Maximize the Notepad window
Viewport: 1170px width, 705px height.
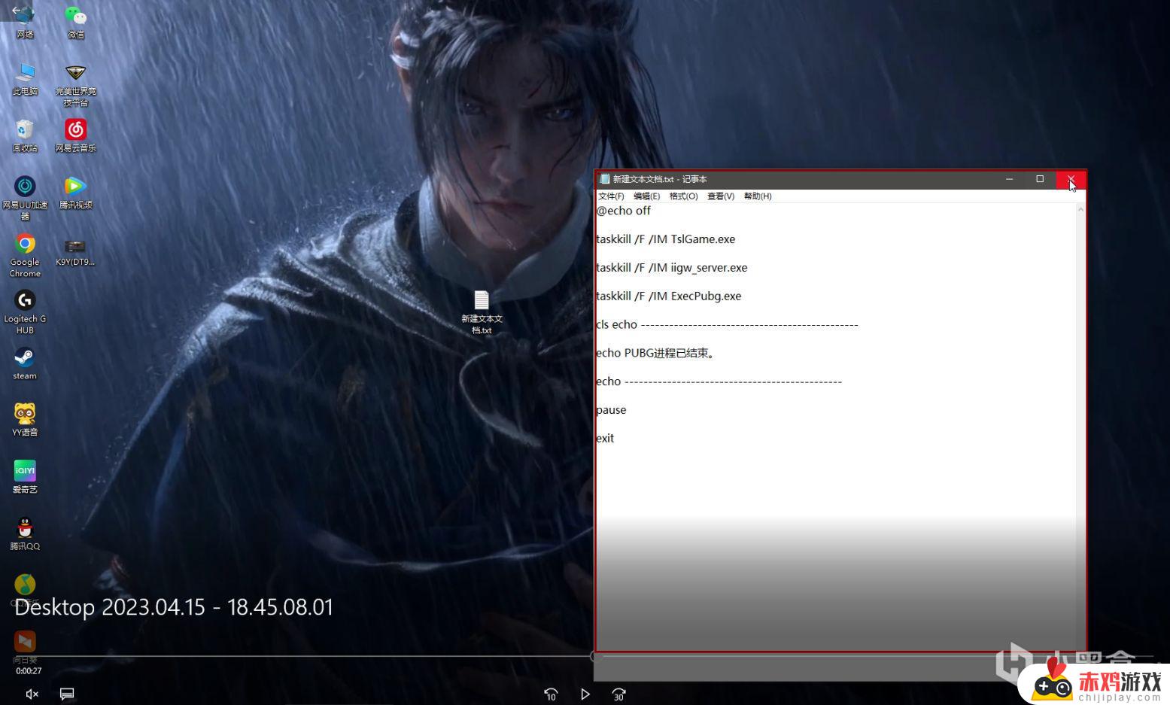(1040, 179)
